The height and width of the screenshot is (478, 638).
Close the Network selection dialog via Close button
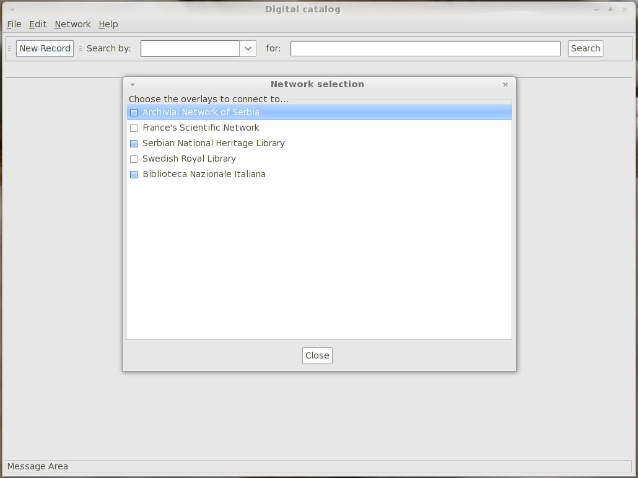point(317,355)
